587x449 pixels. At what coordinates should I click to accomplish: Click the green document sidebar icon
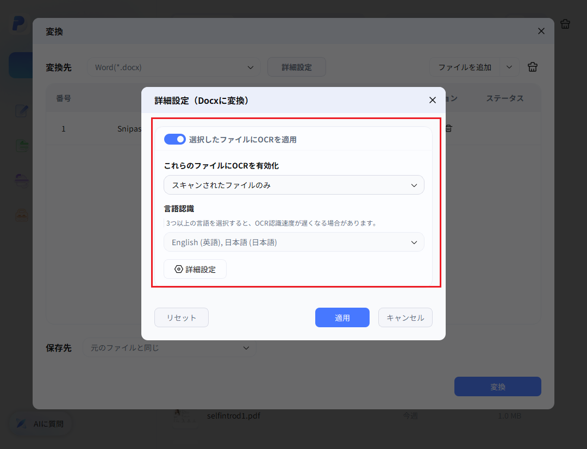coord(22,146)
